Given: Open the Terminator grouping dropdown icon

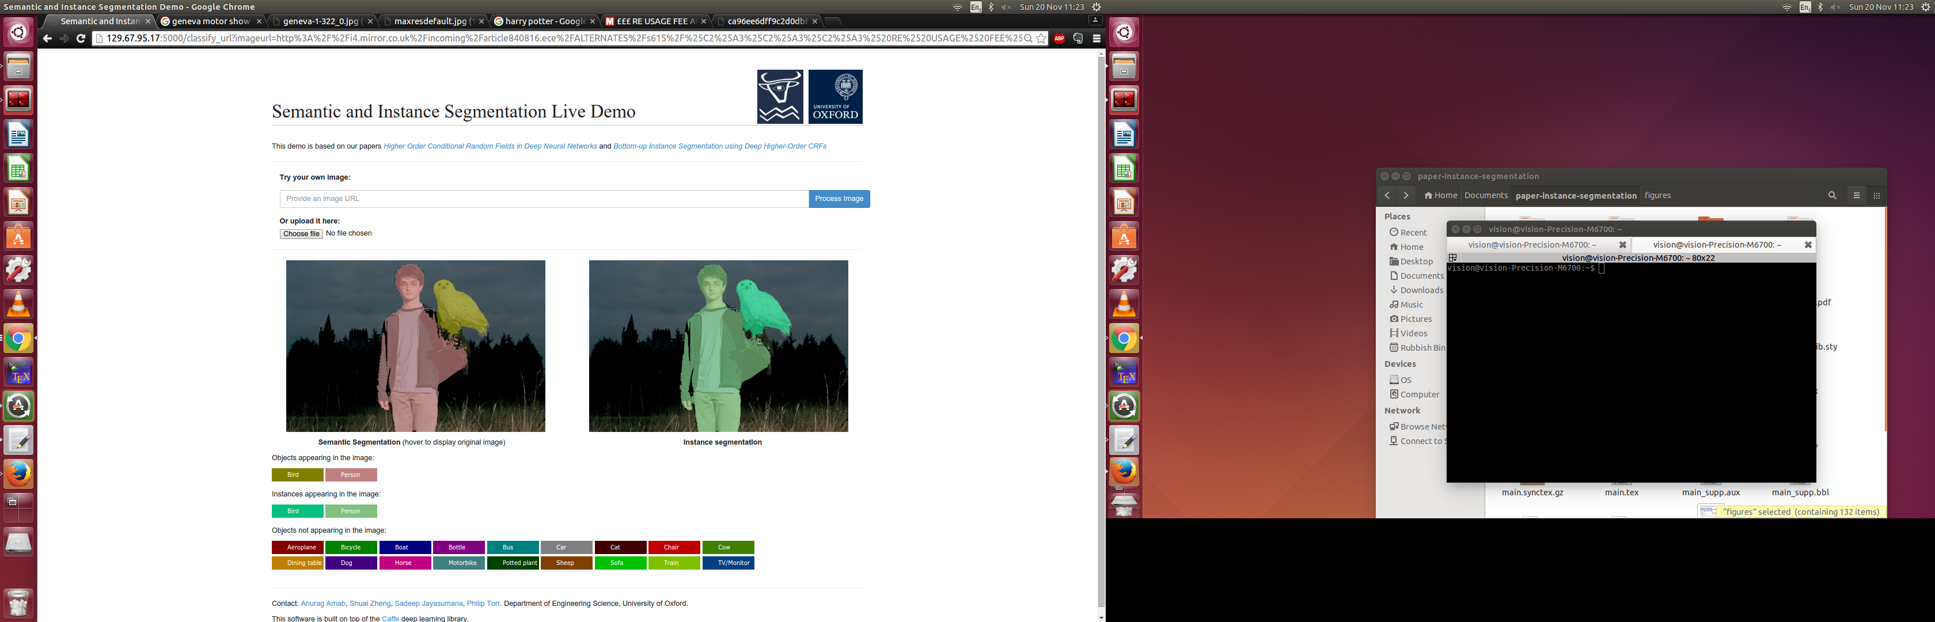Looking at the screenshot, I should tap(1453, 257).
